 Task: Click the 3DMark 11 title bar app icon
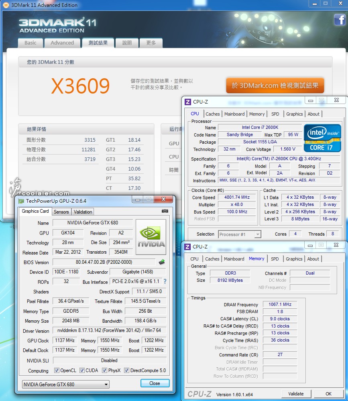pyautogui.click(x=6, y=5)
